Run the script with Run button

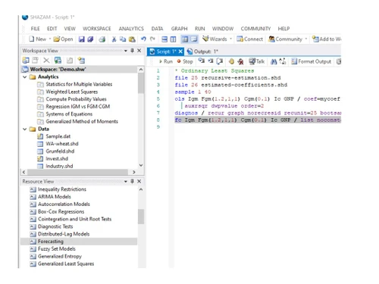166,61
